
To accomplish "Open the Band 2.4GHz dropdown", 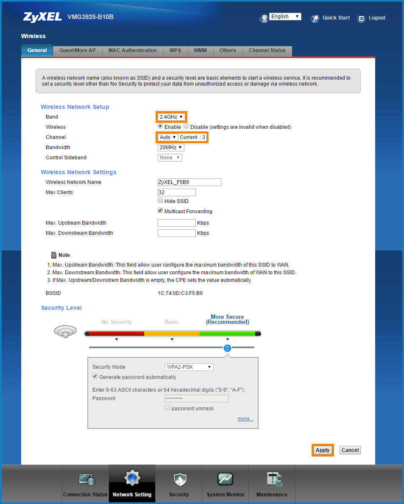I will [x=171, y=117].
